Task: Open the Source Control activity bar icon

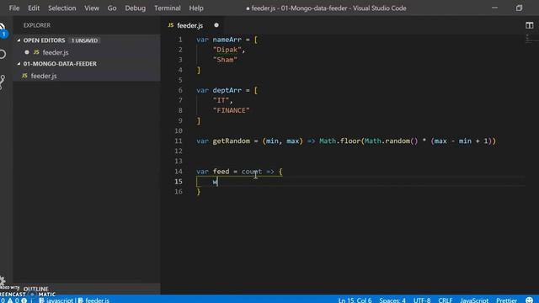Action: pos(3,82)
